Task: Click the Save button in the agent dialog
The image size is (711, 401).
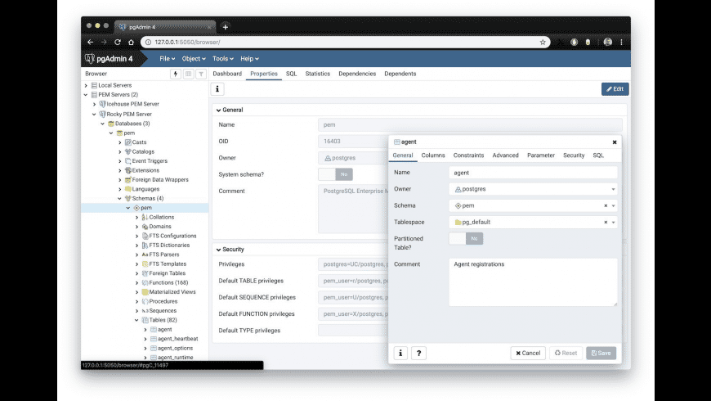Action: [601, 353]
